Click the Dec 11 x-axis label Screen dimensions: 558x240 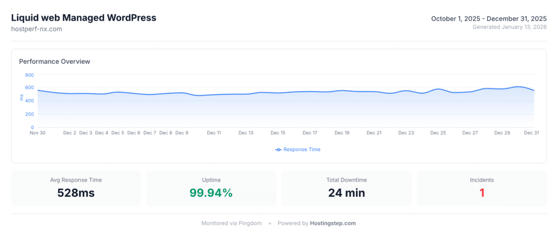pyautogui.click(x=214, y=133)
